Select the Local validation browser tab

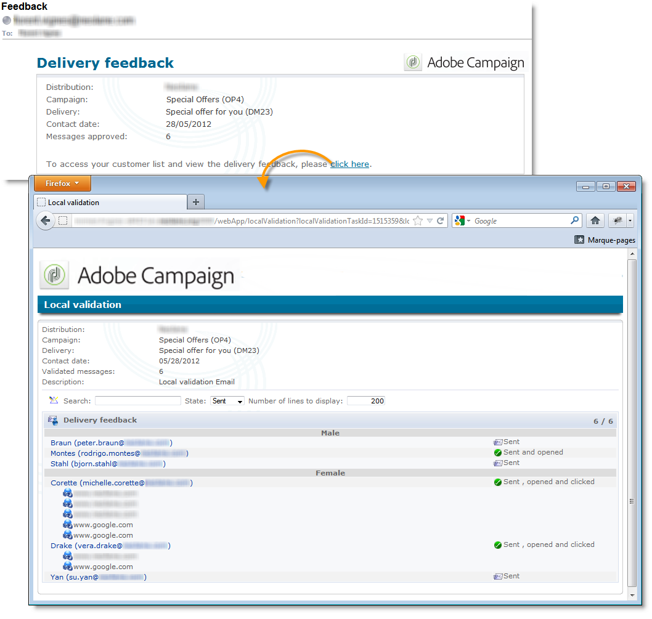(x=110, y=202)
